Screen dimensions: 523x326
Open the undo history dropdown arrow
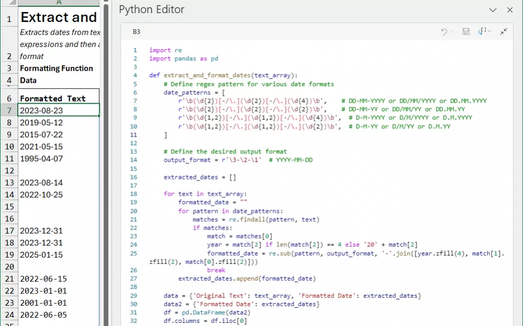pos(452,31)
